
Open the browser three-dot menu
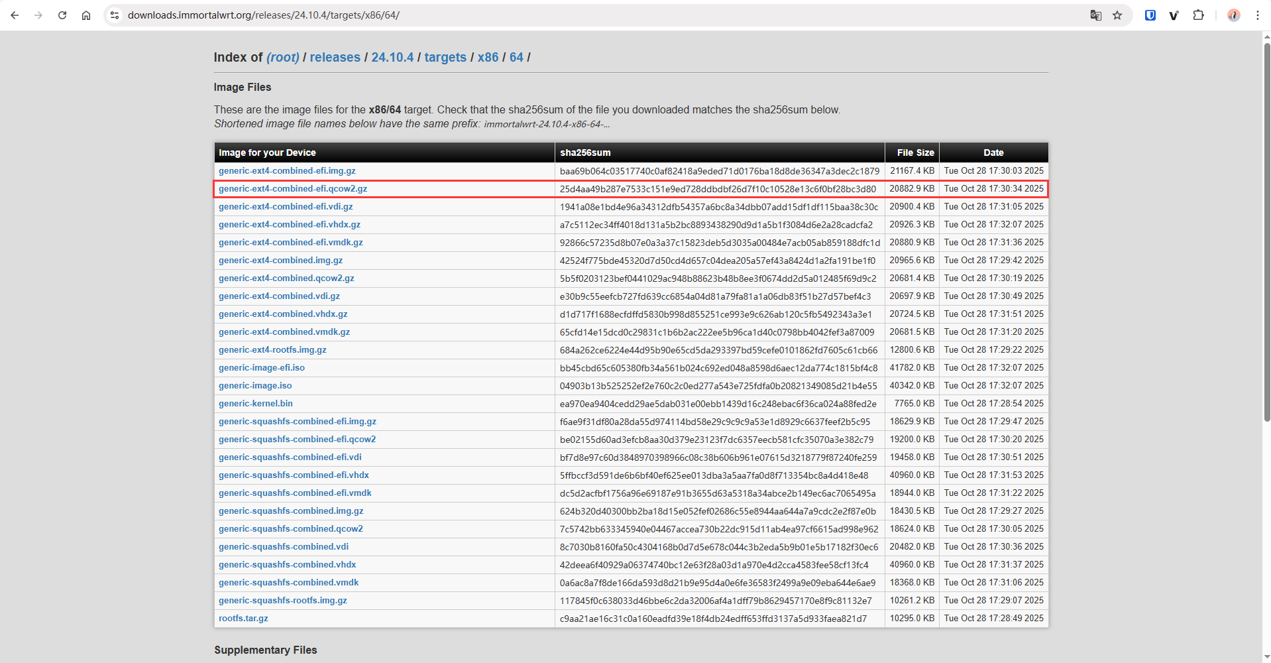1257,15
